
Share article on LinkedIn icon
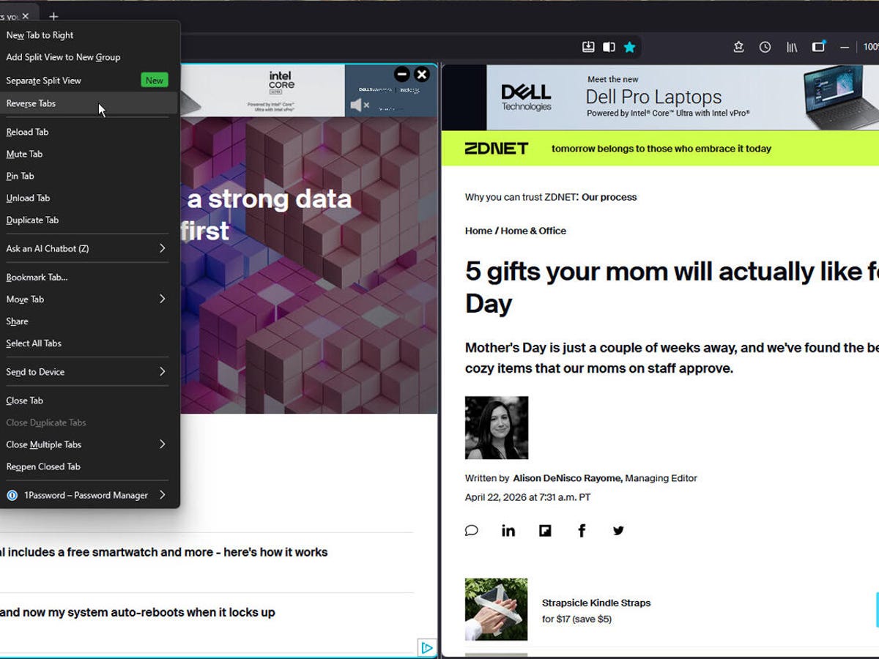[508, 531]
